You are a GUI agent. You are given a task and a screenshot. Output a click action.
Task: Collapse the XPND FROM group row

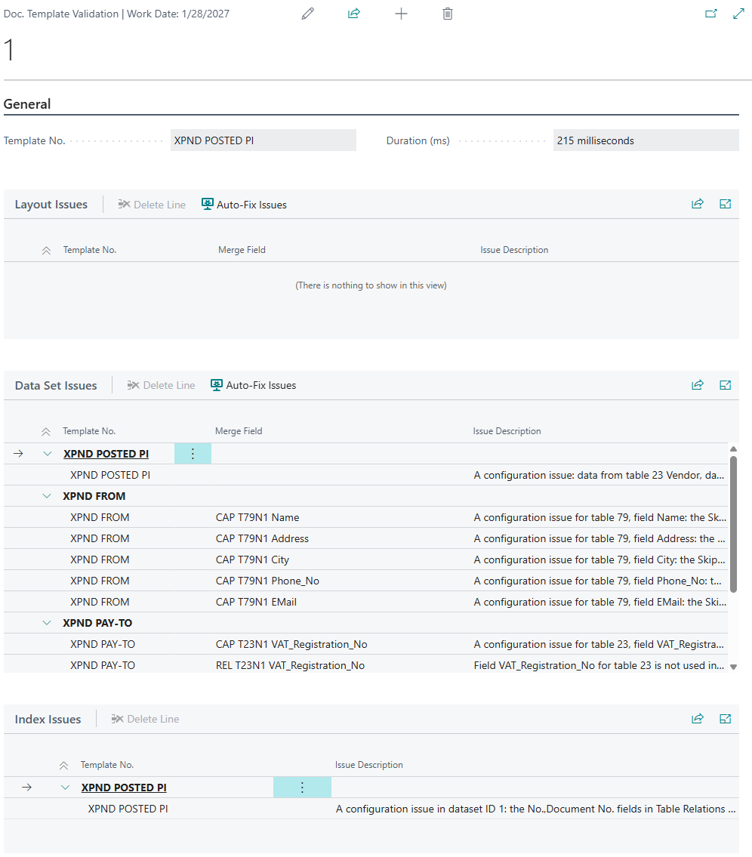pos(47,496)
